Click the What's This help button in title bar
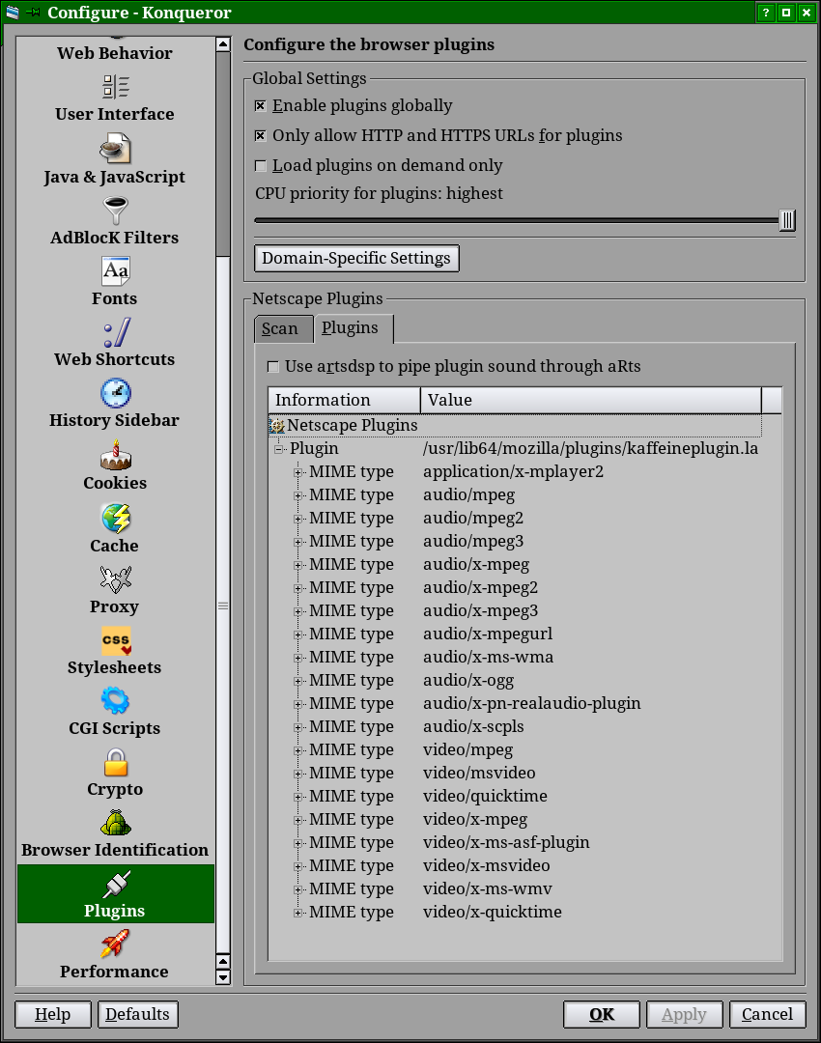The height and width of the screenshot is (1043, 821). (766, 12)
